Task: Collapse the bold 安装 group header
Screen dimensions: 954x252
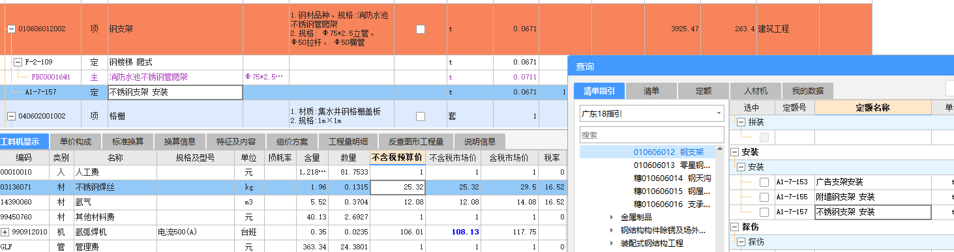Action: click(735, 152)
